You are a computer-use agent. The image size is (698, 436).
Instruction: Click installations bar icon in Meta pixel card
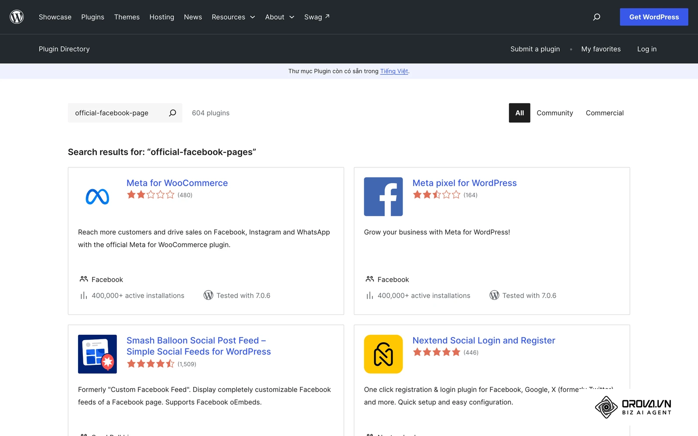370,296
